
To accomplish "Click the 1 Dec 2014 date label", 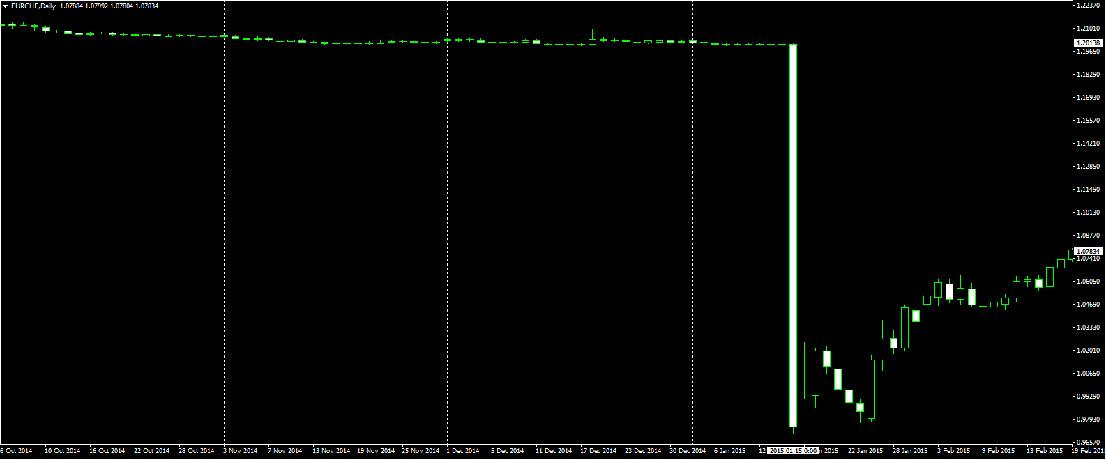I will (x=462, y=451).
